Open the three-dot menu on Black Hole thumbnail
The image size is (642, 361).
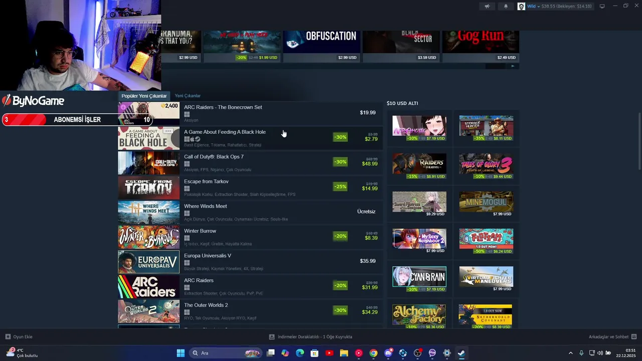point(168,131)
